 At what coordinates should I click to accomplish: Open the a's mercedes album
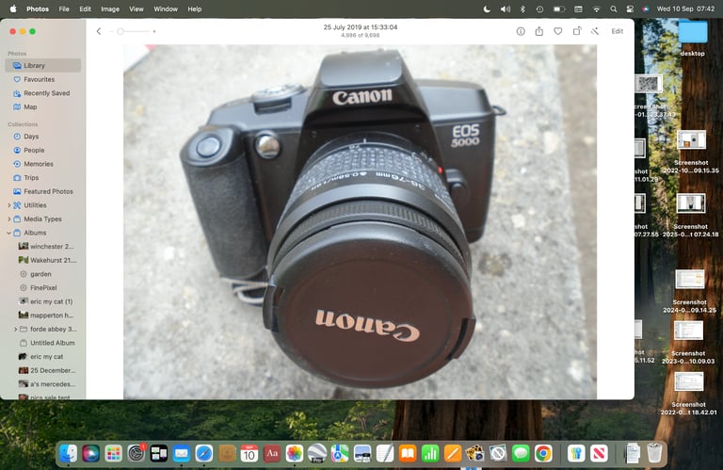click(x=46, y=384)
